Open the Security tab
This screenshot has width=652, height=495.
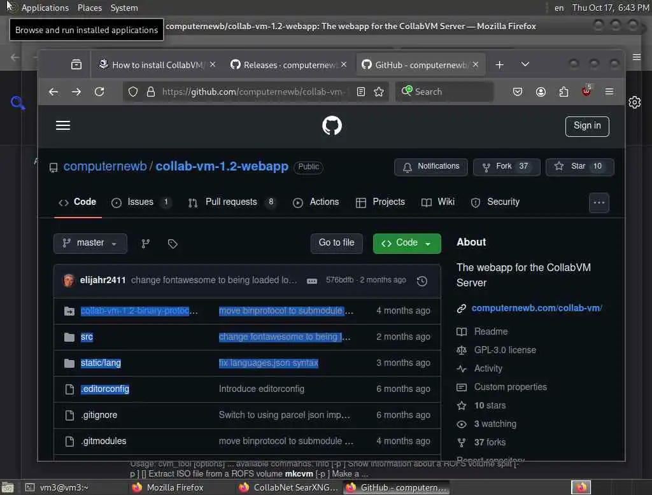pos(495,202)
